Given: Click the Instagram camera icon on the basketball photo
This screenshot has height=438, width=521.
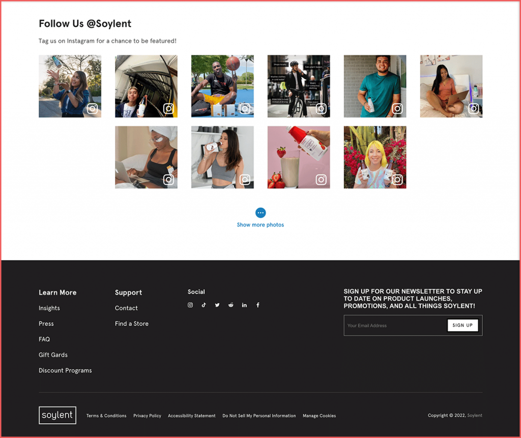Looking at the screenshot, I should click(x=245, y=108).
